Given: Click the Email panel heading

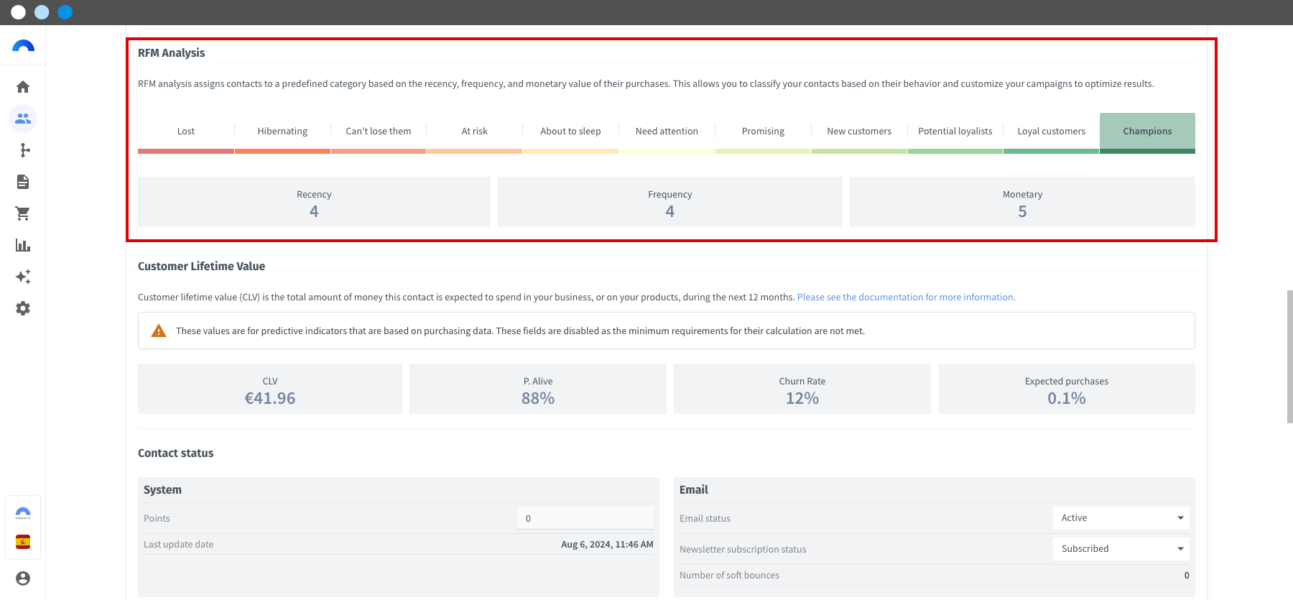Looking at the screenshot, I should point(694,490).
